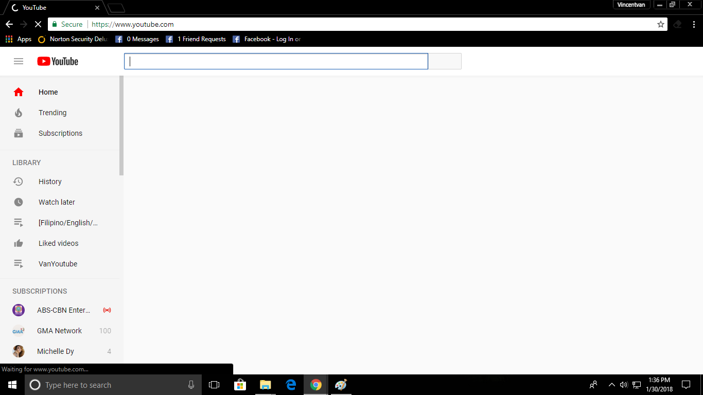Open Task View from the taskbar

(x=214, y=385)
